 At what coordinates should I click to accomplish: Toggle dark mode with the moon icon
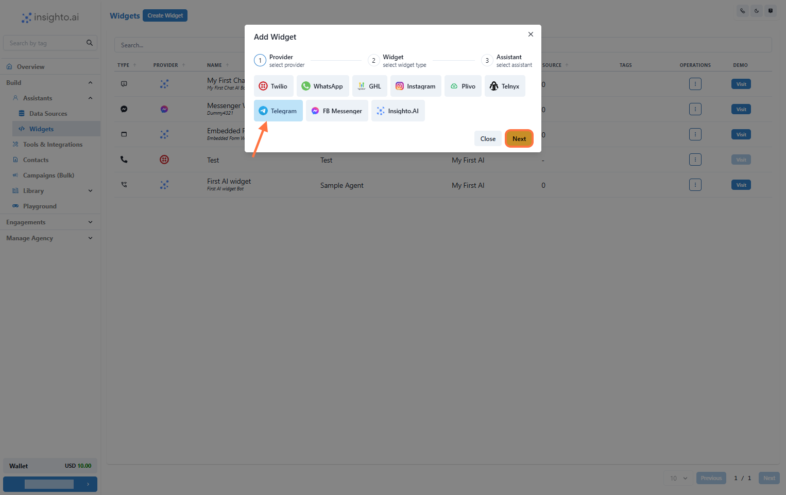click(757, 10)
